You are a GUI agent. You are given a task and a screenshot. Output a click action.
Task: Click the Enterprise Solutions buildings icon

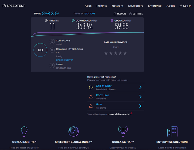(x=172, y=131)
